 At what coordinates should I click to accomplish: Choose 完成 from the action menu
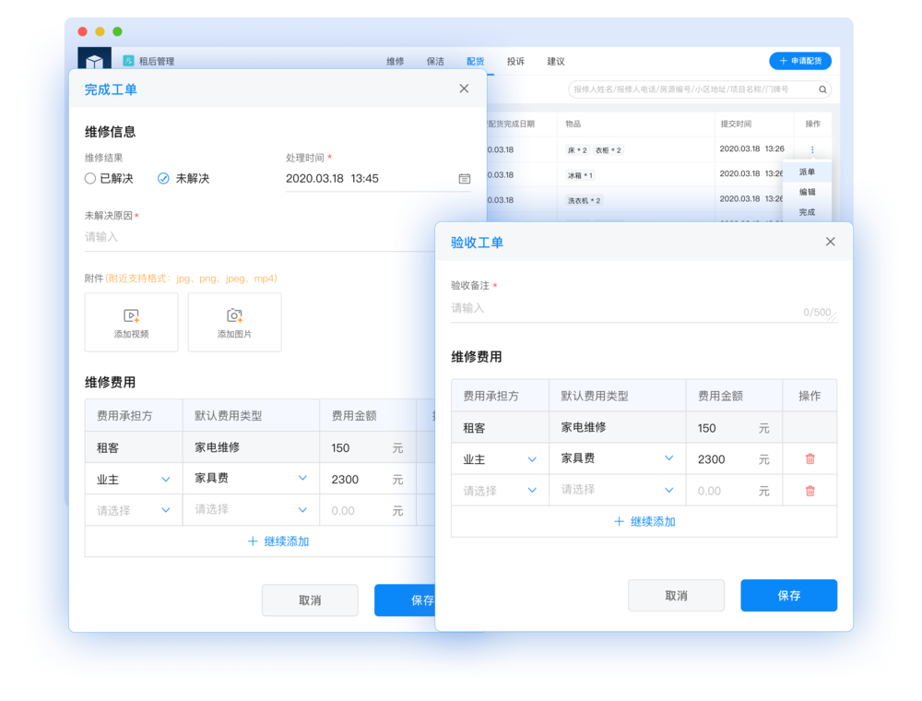[x=807, y=212]
